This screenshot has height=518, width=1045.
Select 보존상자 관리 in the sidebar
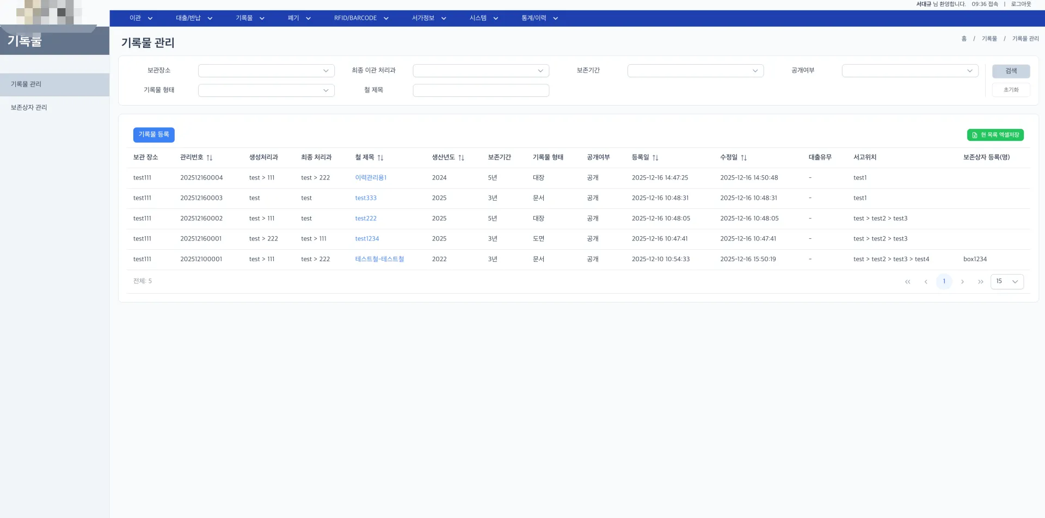point(29,108)
